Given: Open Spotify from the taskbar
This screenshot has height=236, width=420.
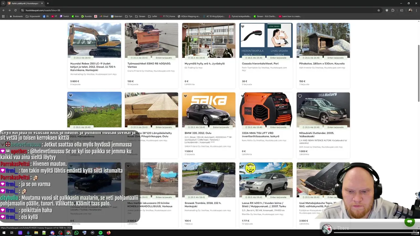Looking at the screenshot, I should pyautogui.click(x=100, y=233).
